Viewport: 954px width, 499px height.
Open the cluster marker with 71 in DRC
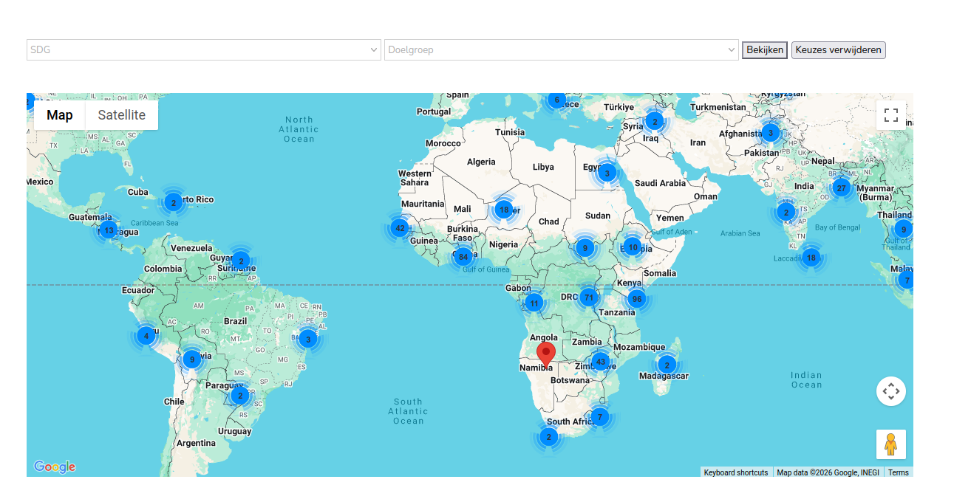pos(588,297)
